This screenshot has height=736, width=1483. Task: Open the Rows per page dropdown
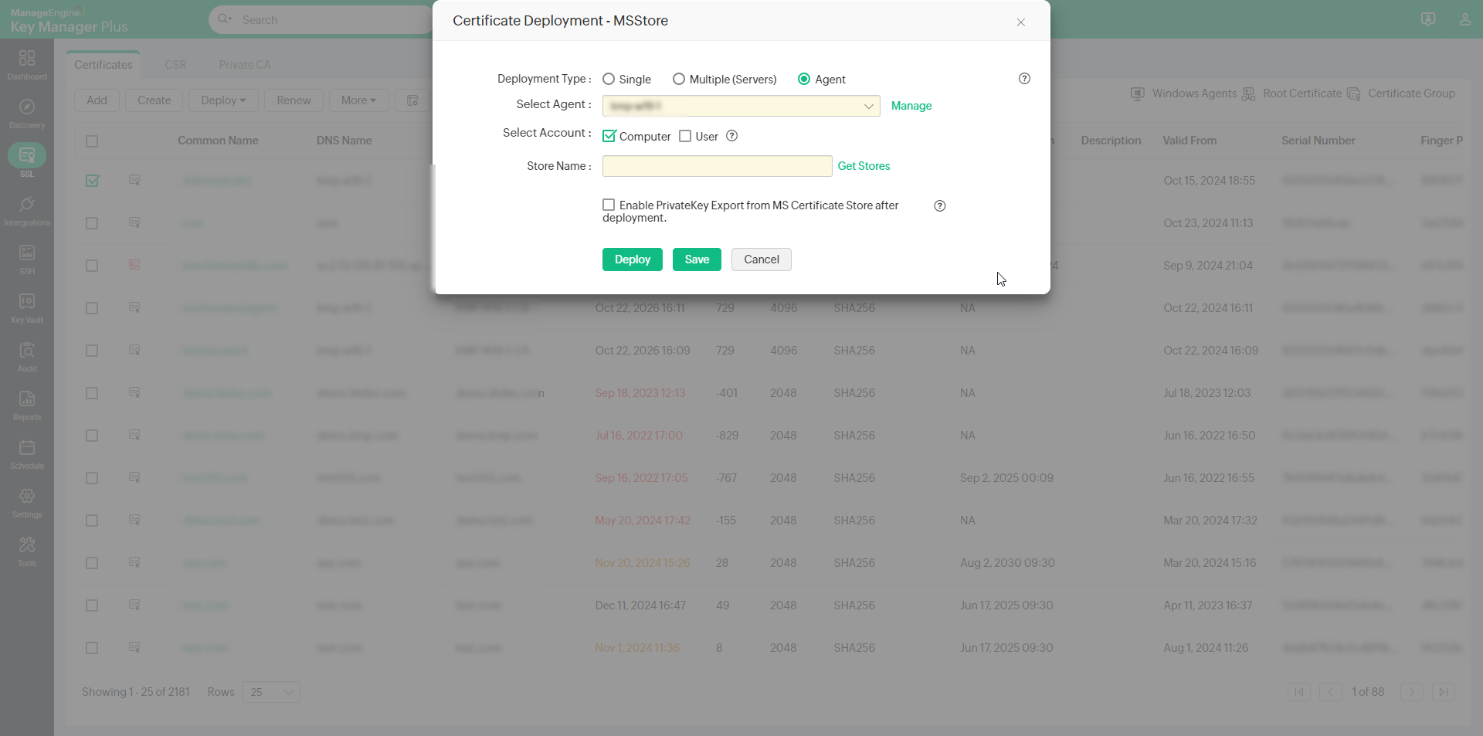point(271,692)
